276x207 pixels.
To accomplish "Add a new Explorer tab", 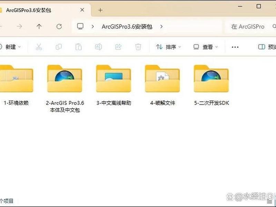I will (100, 10).
